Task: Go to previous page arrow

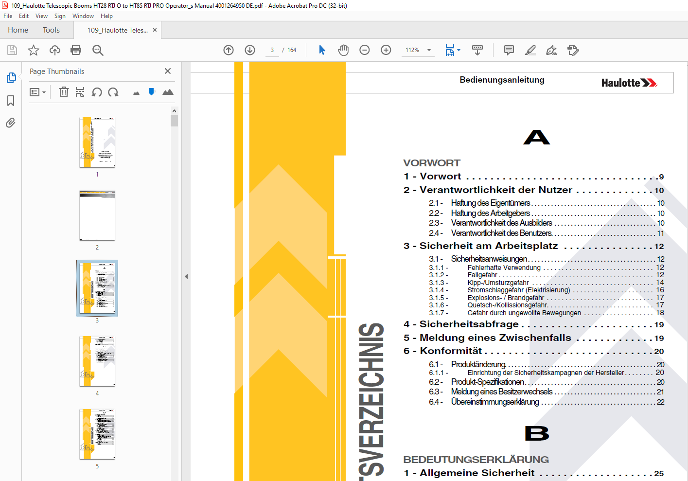Action: coord(229,50)
